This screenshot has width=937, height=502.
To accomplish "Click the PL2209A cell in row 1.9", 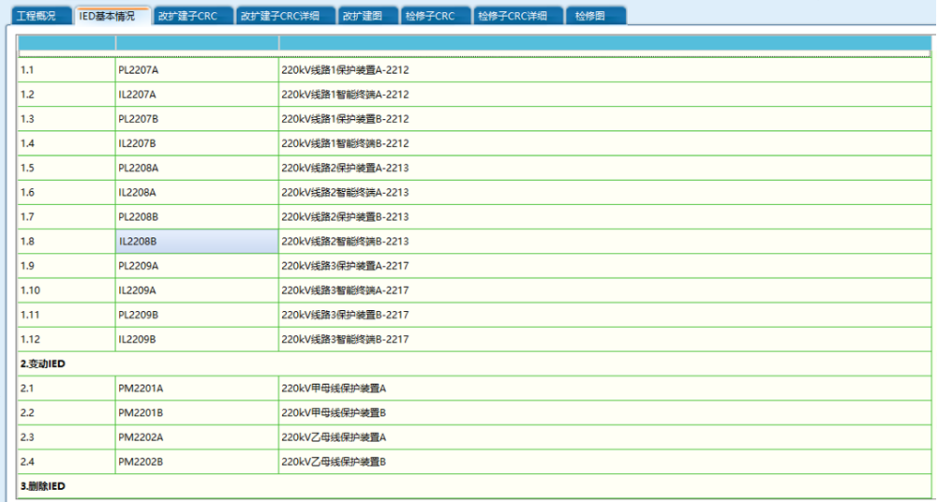I will pos(139,266).
